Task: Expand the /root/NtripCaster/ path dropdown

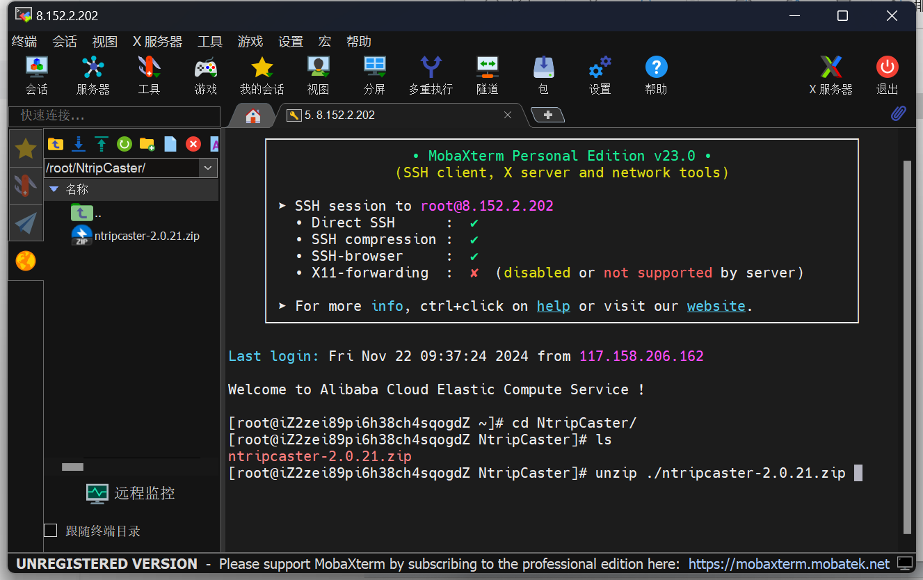Action: [x=208, y=168]
